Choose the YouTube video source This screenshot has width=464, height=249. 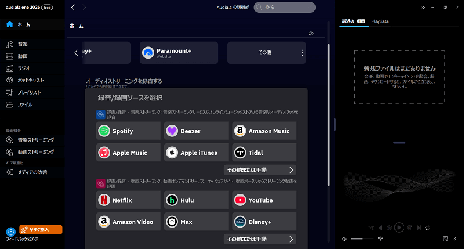264,200
